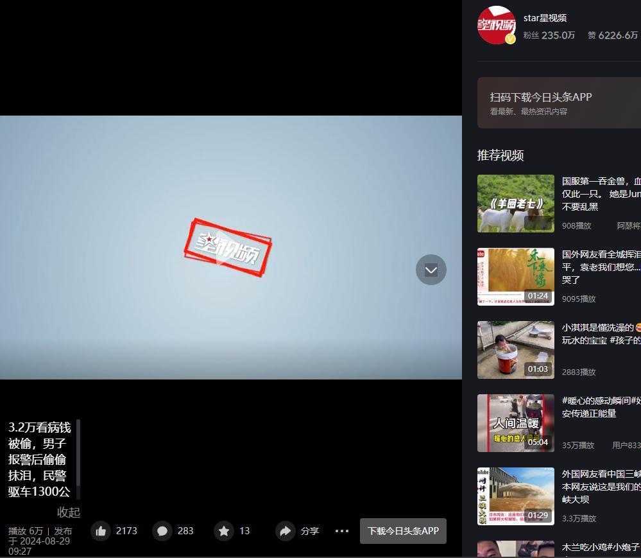Open the 人间温暖 05:04 video thumbnail

tap(515, 423)
